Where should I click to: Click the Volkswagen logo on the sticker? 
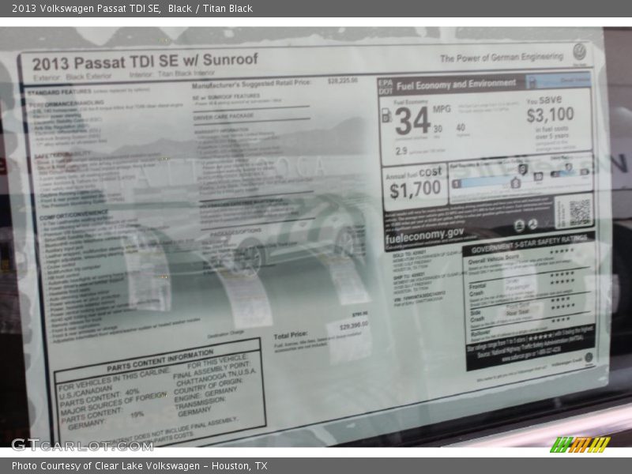[580, 52]
